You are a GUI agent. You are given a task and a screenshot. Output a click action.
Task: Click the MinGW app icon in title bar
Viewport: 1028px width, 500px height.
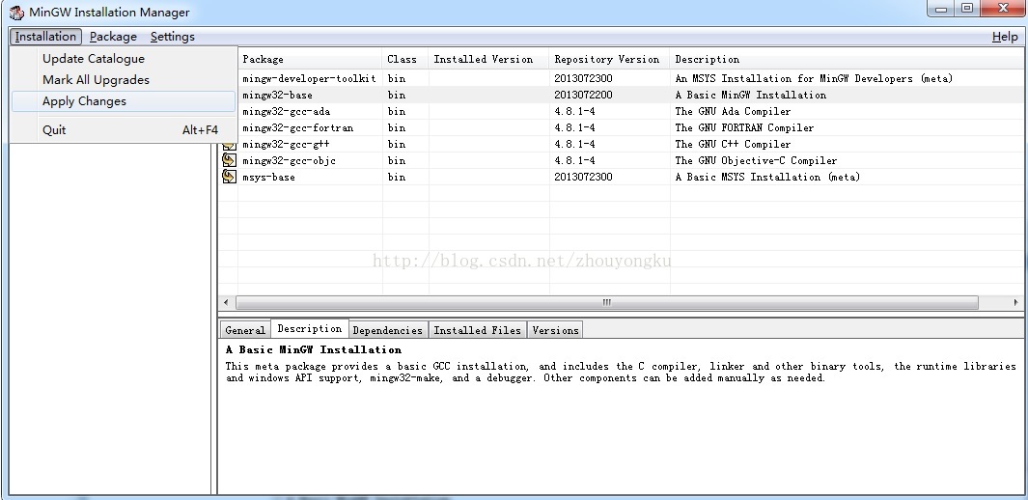pyautogui.click(x=16, y=13)
